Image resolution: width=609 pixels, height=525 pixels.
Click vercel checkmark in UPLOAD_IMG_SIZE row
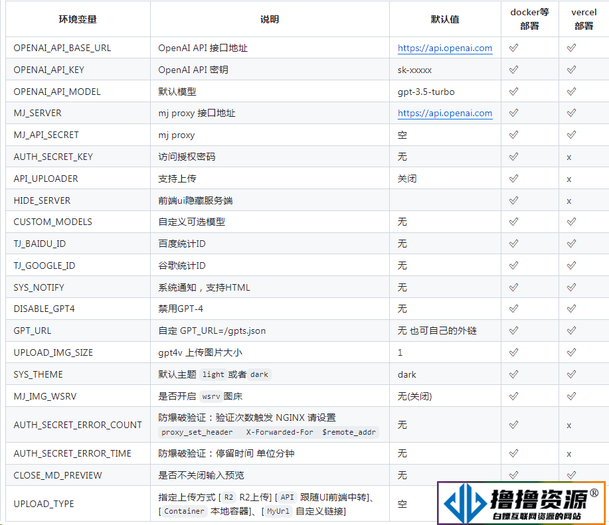pyautogui.click(x=571, y=352)
